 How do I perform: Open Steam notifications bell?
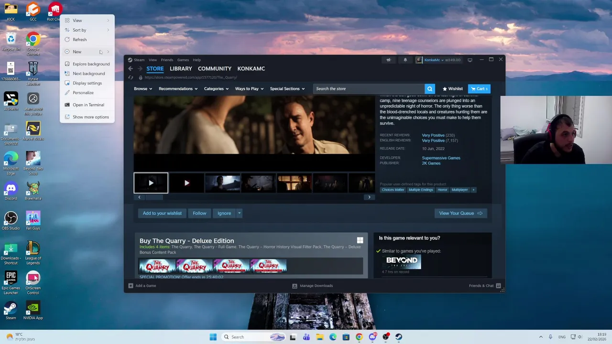click(405, 60)
